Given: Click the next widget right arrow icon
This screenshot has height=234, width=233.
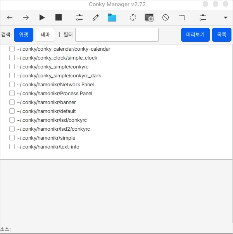Looking at the screenshot, I should (26, 17).
